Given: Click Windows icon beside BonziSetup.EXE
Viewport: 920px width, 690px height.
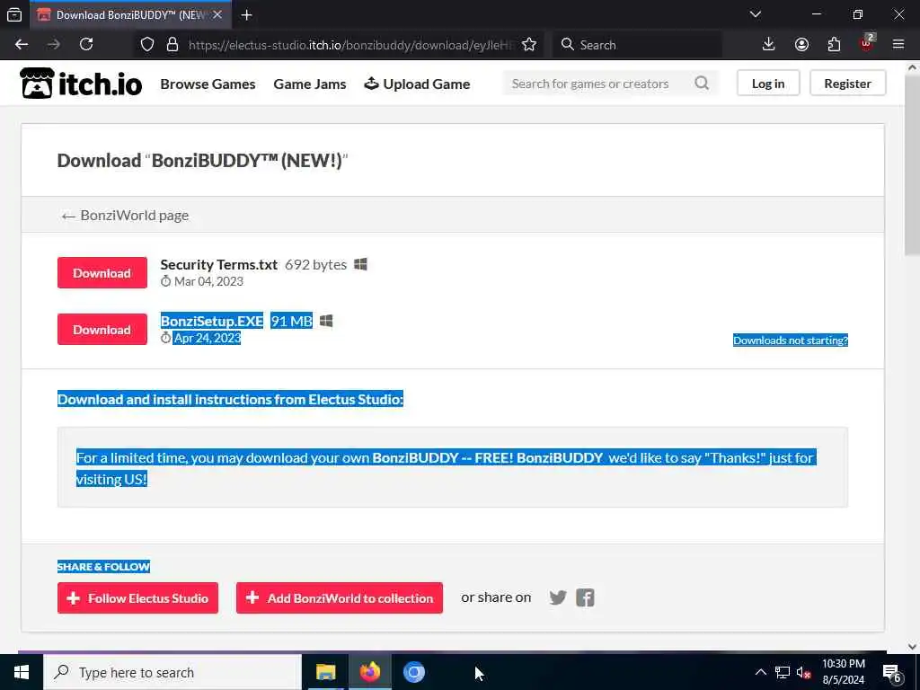Looking at the screenshot, I should (326, 321).
